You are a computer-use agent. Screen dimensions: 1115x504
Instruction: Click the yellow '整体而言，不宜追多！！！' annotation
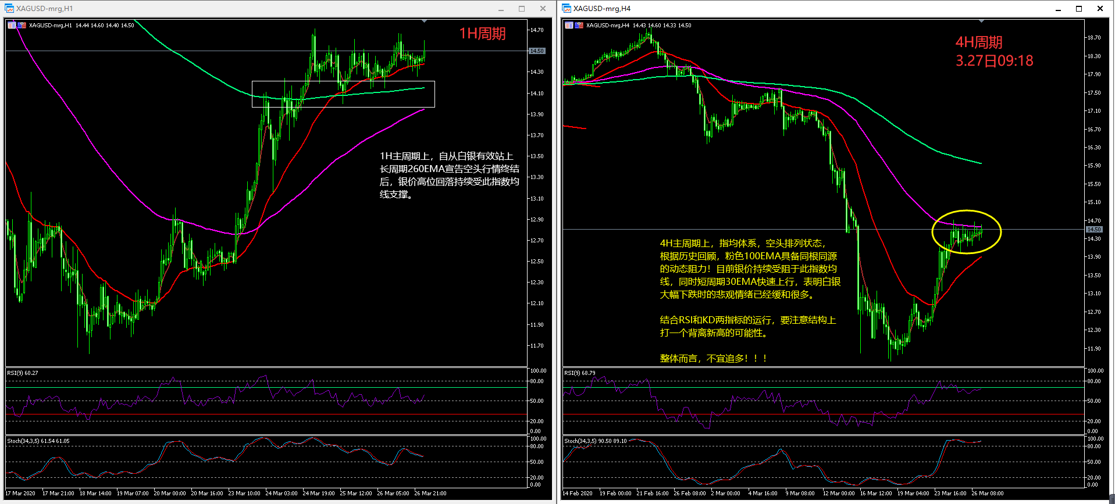pos(714,359)
